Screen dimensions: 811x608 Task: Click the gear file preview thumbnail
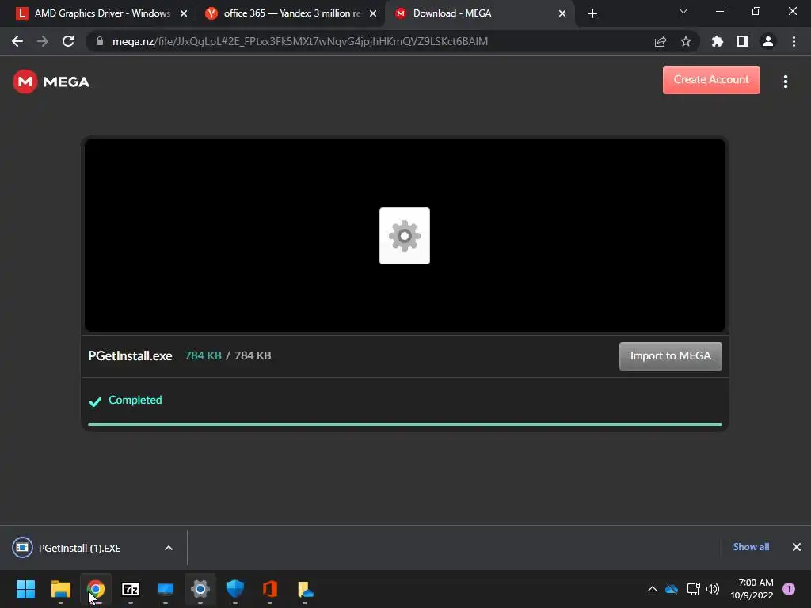click(405, 236)
